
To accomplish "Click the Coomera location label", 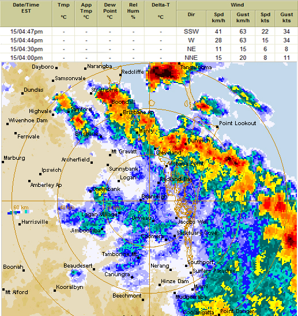I will (x=152, y=236).
